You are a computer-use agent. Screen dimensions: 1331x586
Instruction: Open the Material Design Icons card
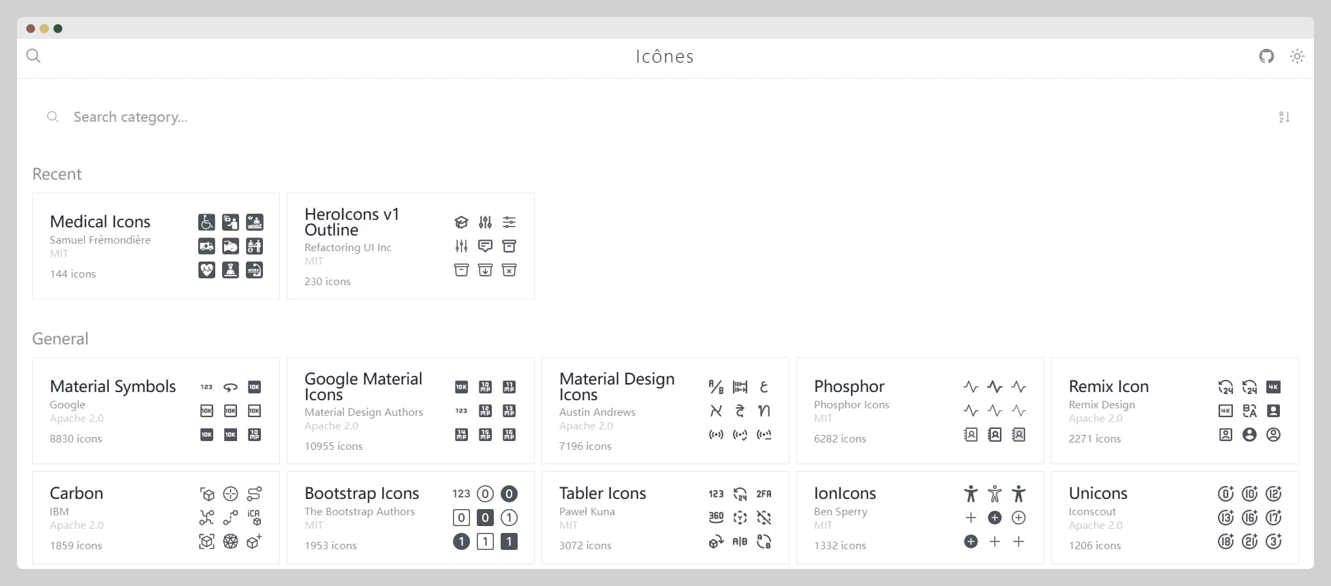616,387
